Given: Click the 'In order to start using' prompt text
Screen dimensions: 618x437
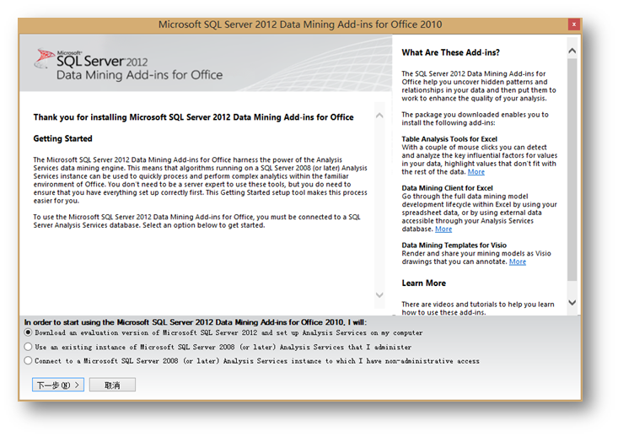Looking at the screenshot, I should click(196, 322).
